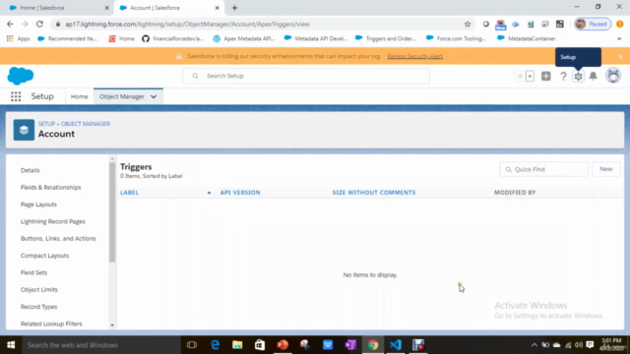Open the Chrome profile Paused button
The image size is (630, 354).
593,24
